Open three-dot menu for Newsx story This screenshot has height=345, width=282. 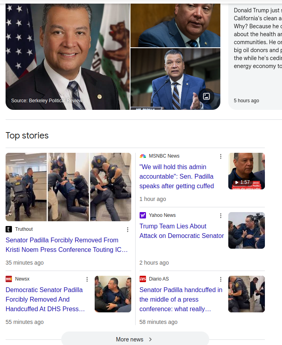(x=87, y=279)
